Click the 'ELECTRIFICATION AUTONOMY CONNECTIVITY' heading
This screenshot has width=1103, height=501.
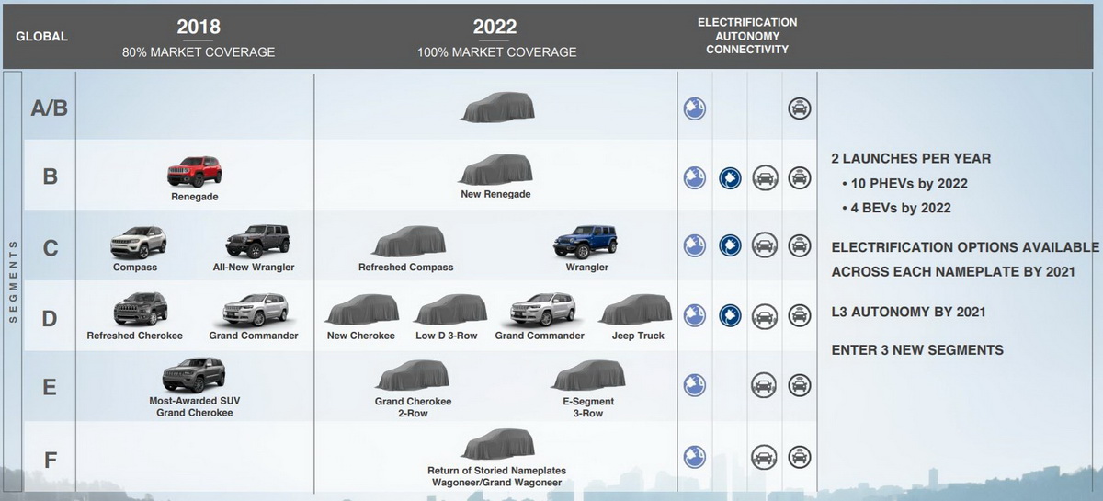click(747, 36)
